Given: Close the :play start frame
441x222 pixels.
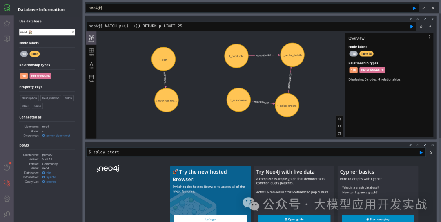Looking at the screenshot, I should click(x=432, y=145).
